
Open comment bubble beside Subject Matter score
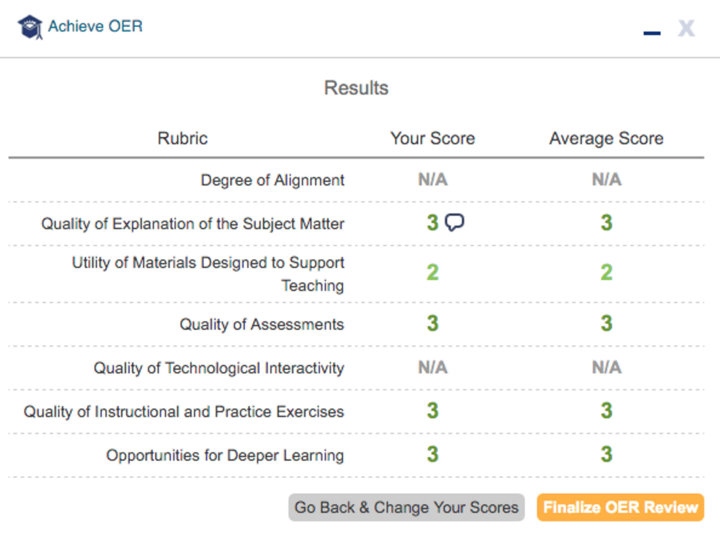[454, 222]
